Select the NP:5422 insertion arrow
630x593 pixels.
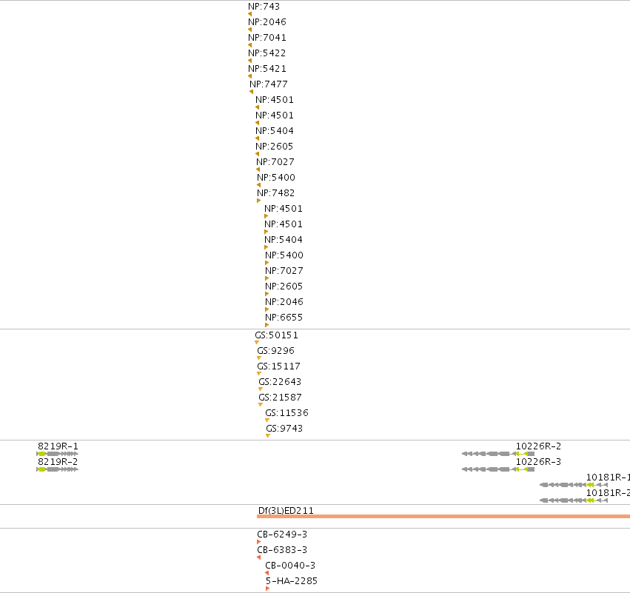point(250,61)
